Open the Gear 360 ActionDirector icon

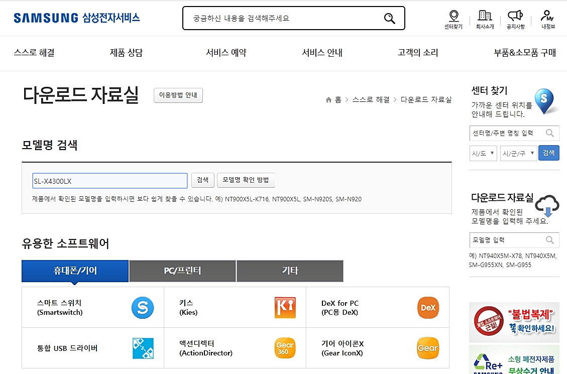[x=285, y=348]
